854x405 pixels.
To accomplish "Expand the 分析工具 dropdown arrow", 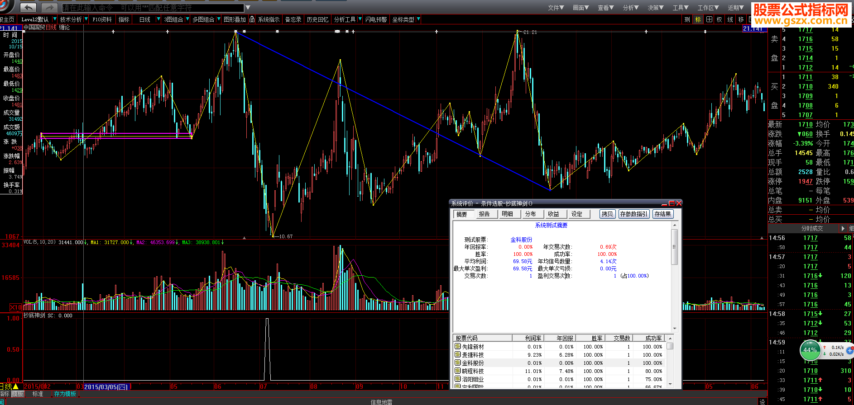I will [x=360, y=19].
